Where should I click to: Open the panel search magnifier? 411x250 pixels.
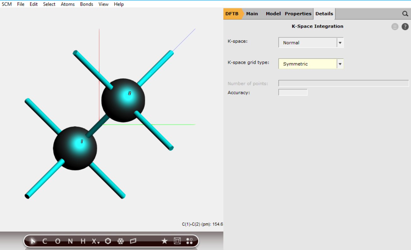point(405,14)
